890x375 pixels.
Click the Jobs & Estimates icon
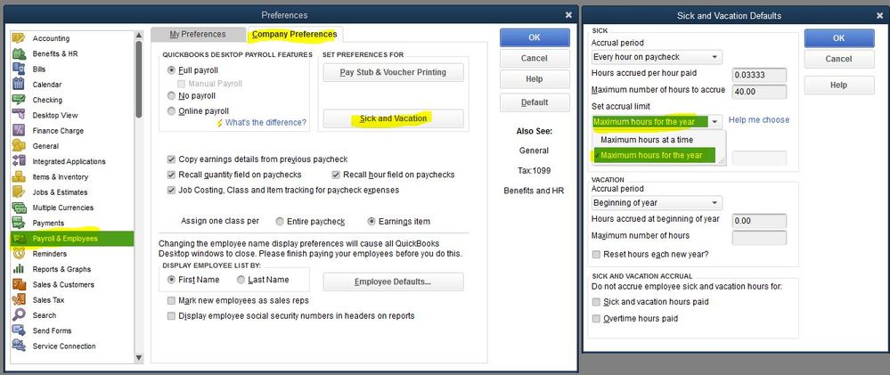point(19,192)
